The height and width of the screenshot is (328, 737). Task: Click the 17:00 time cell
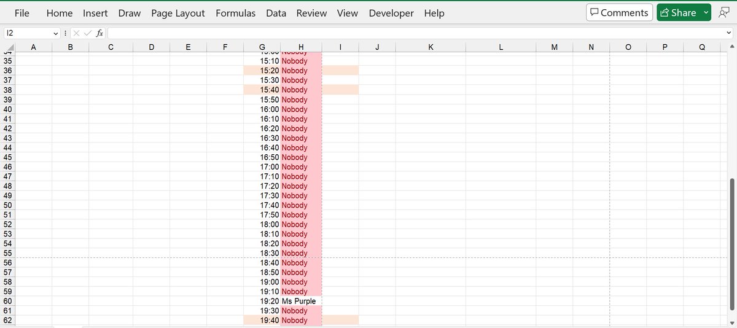coord(262,166)
